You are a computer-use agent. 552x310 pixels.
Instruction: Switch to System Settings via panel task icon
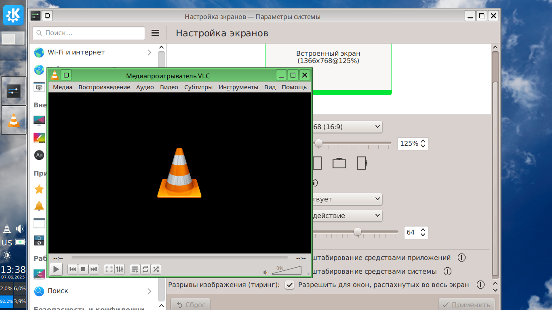click(14, 91)
